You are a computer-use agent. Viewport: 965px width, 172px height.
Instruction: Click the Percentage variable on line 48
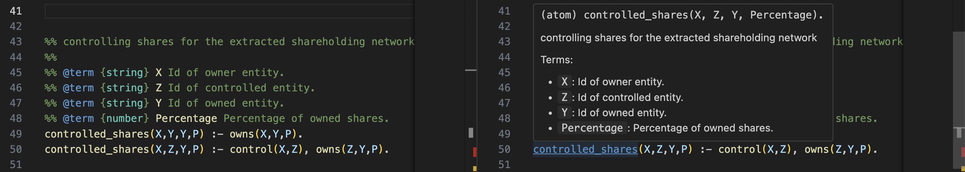186,119
